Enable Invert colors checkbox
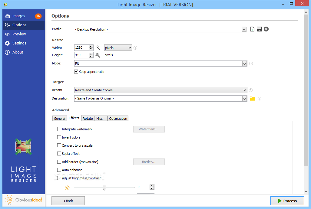The image size is (311, 209). [x=59, y=137]
